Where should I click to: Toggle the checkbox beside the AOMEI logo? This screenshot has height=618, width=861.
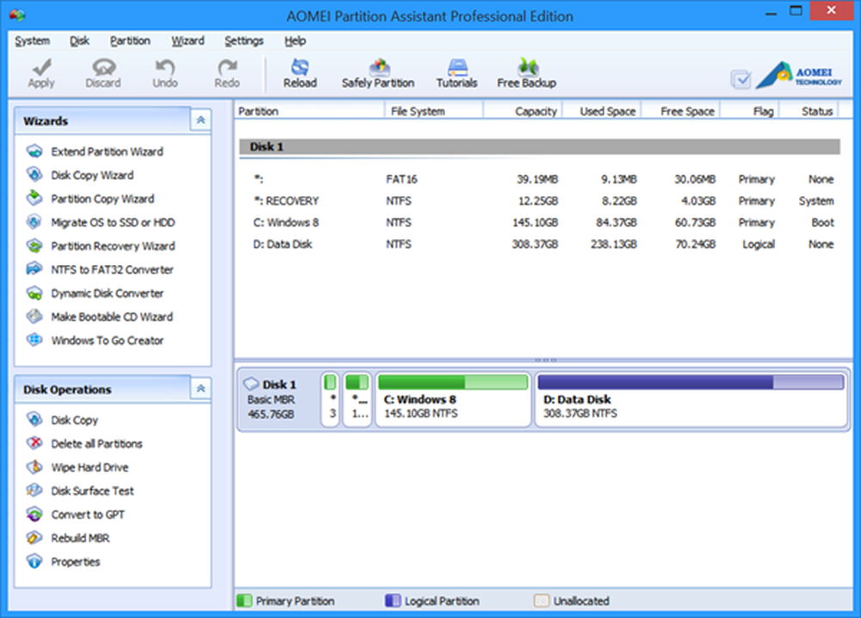click(x=740, y=79)
